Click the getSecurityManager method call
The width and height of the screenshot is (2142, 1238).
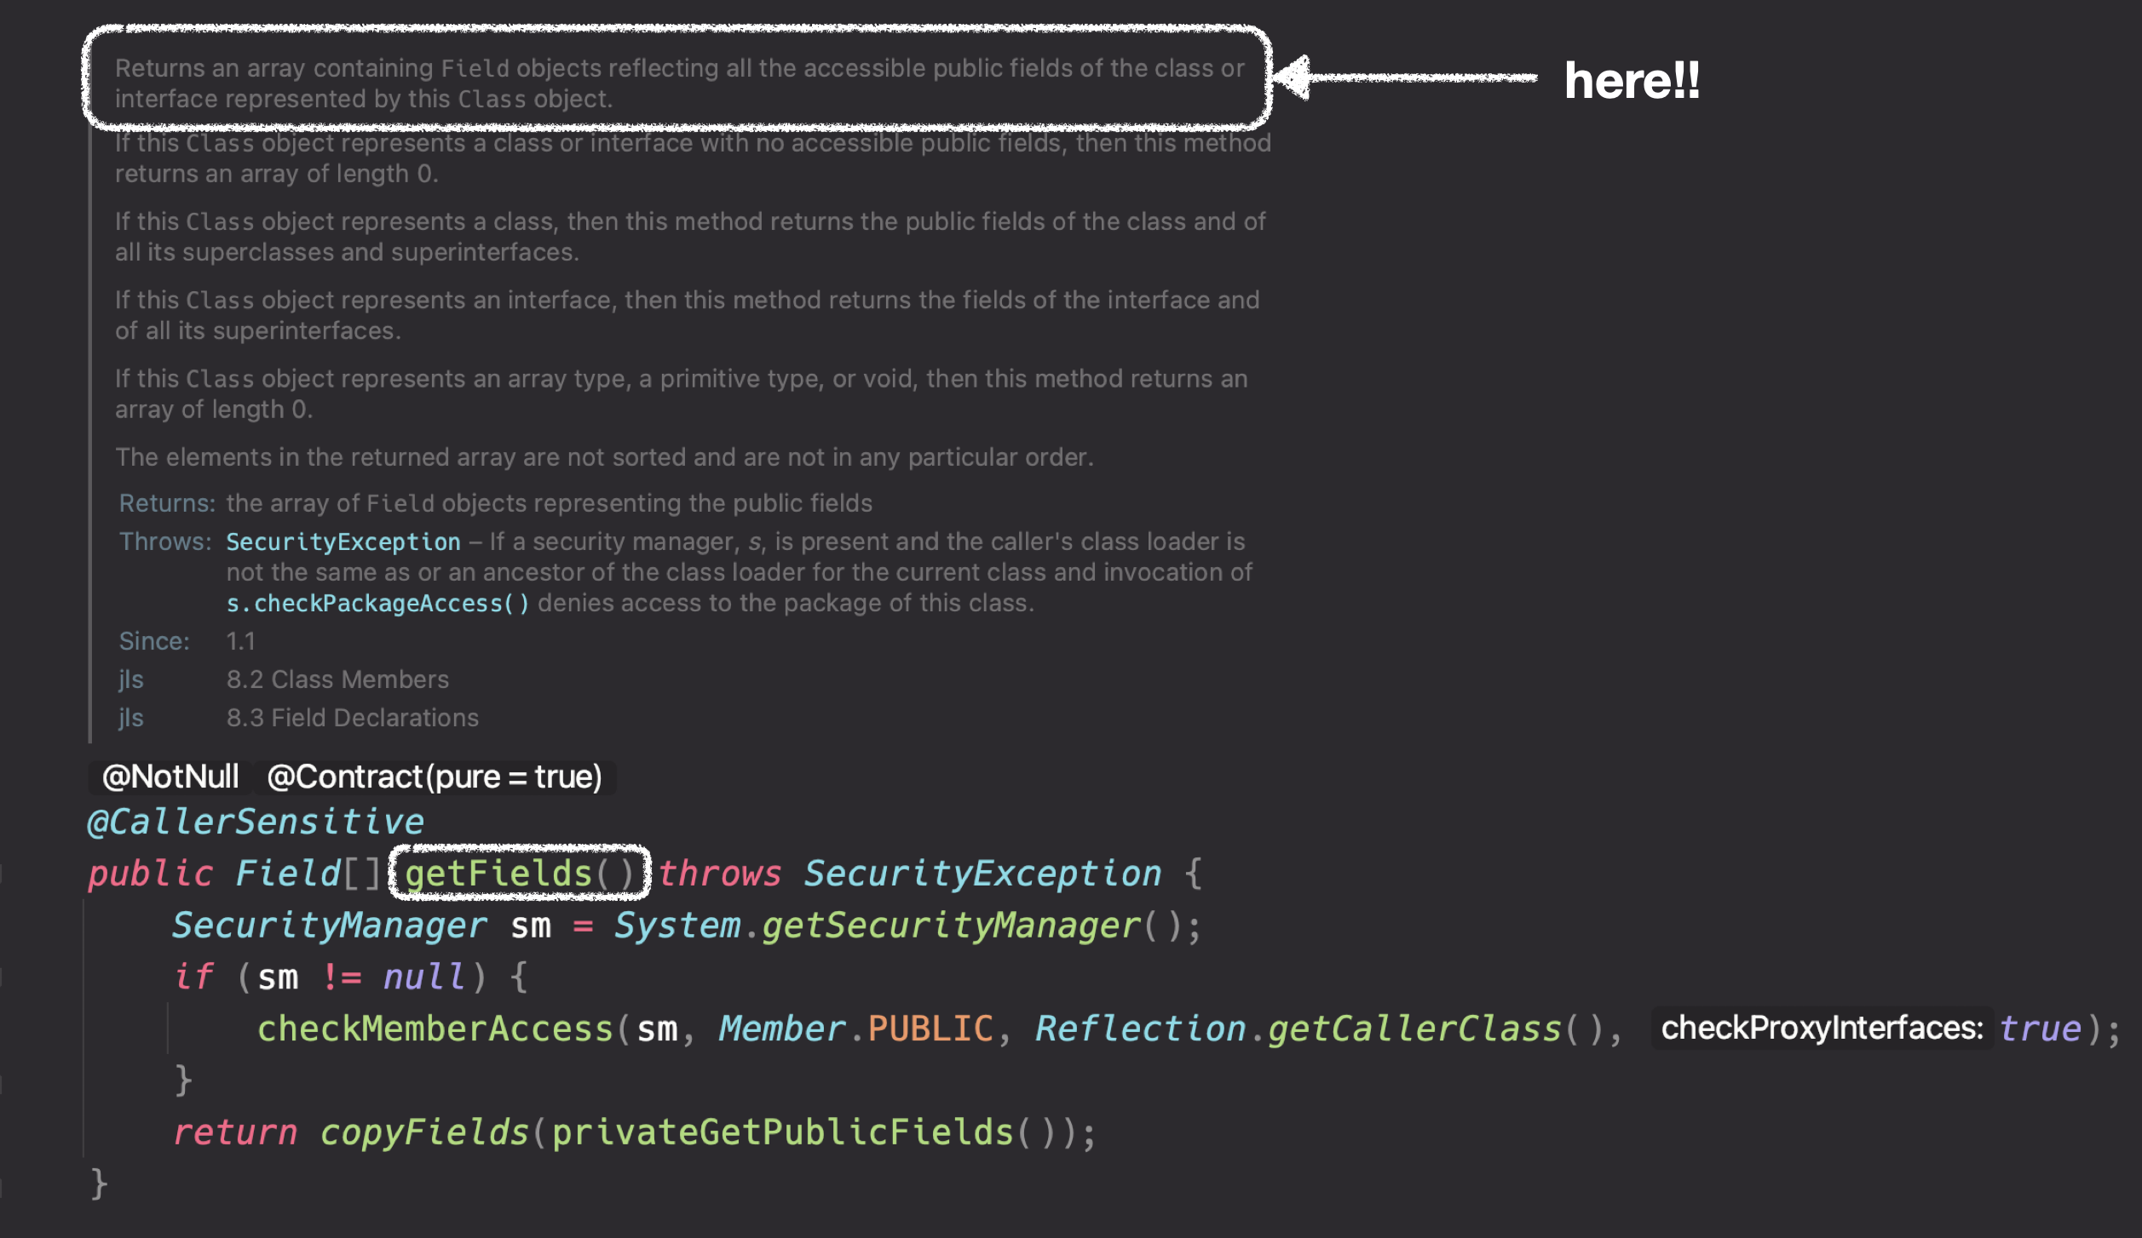point(950,926)
